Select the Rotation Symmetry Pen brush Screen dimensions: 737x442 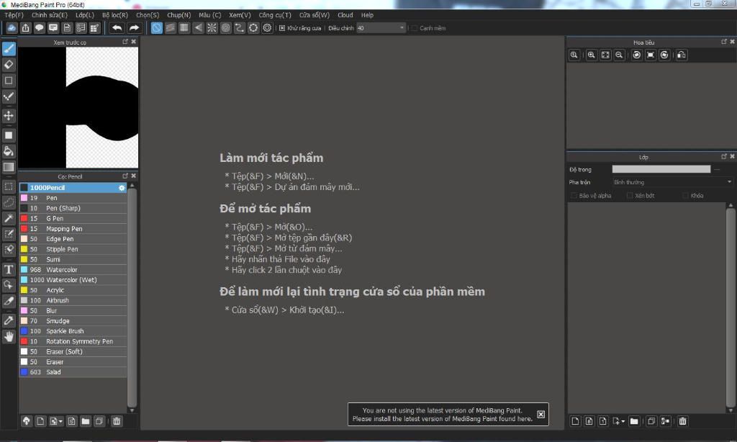[x=73, y=341]
